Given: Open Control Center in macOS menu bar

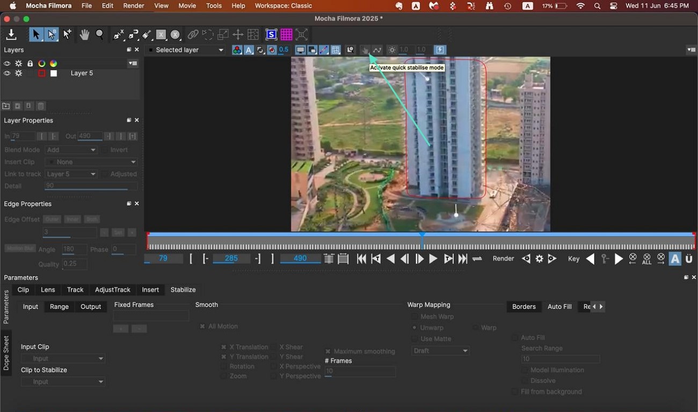Looking at the screenshot, I should tap(614, 6).
